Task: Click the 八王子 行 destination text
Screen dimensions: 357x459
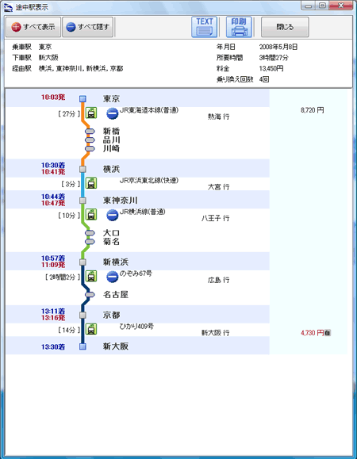Action: tap(215, 218)
